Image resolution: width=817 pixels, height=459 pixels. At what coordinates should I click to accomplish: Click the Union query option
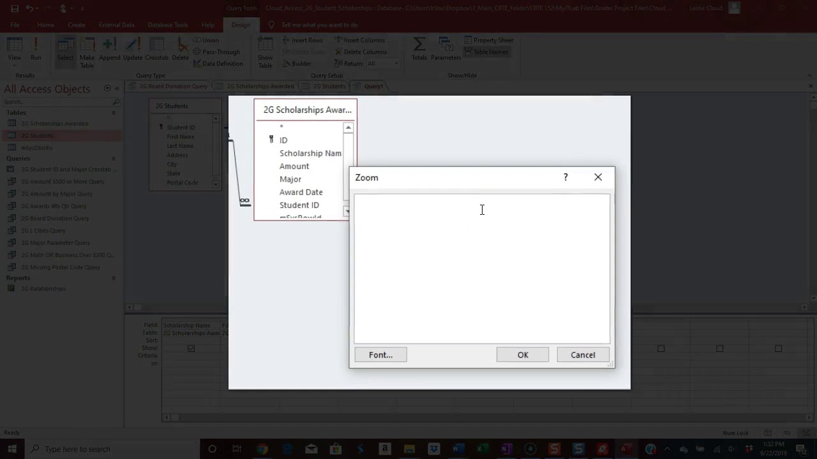(206, 40)
